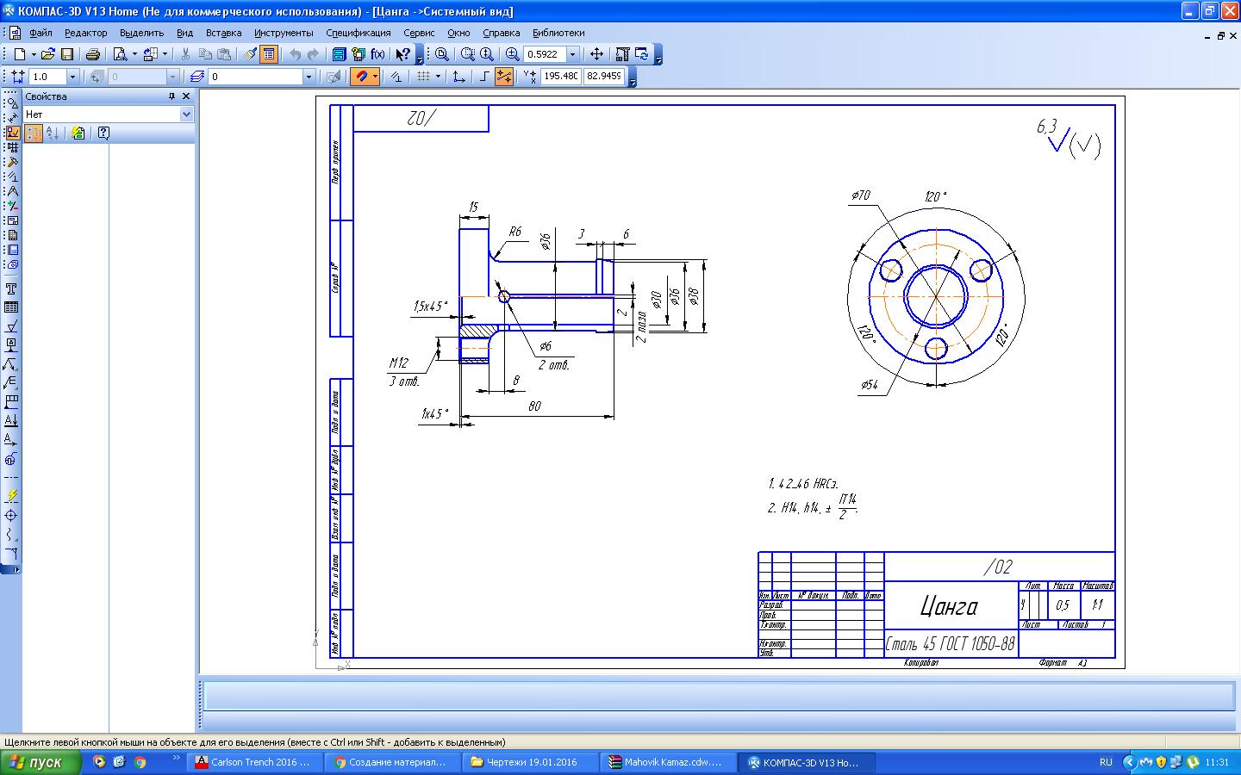This screenshot has height=775, width=1241.
Task: Open the Variables f(x) panel
Action: click(377, 54)
